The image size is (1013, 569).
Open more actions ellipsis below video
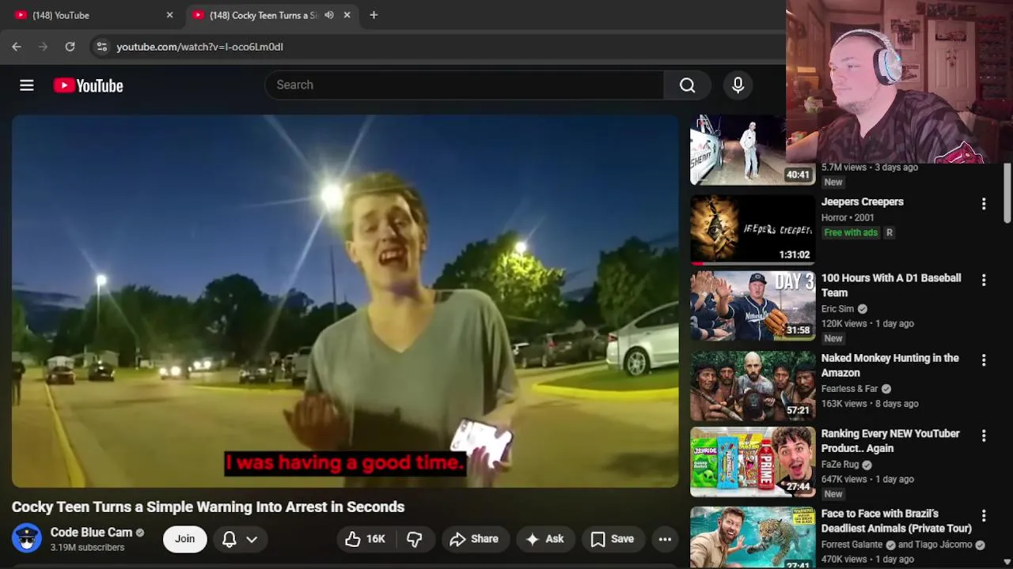pyautogui.click(x=665, y=539)
